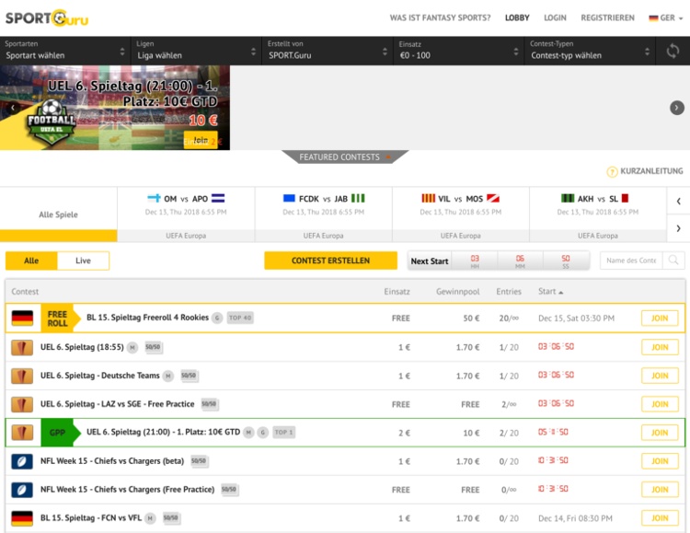Open the Login menu item
This screenshot has height=533, width=690.
[x=555, y=18]
